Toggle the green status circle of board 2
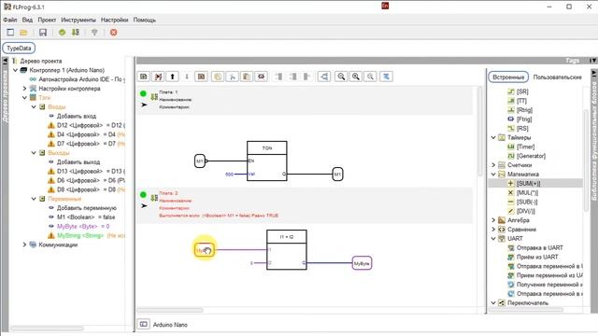 [x=143, y=195]
